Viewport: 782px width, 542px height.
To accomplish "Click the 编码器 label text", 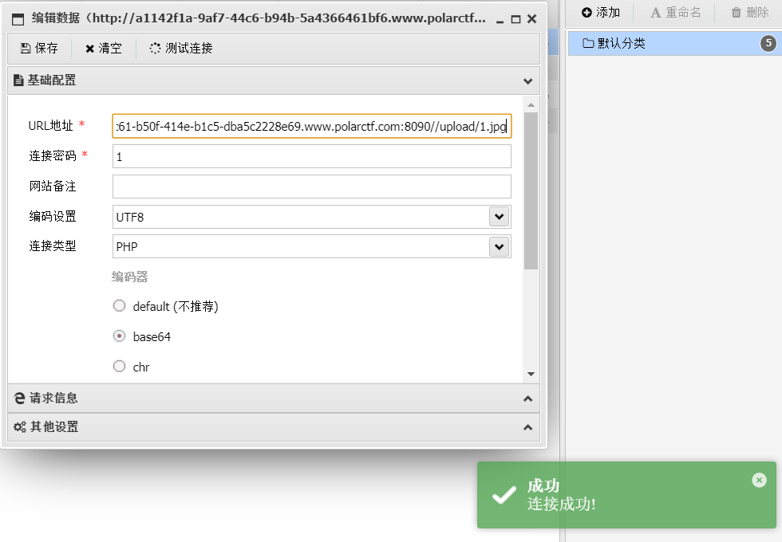I will pos(129,277).
